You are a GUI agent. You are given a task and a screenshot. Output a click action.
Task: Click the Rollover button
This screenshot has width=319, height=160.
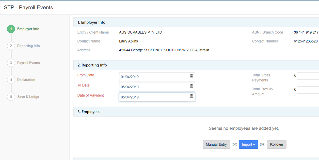(277, 145)
